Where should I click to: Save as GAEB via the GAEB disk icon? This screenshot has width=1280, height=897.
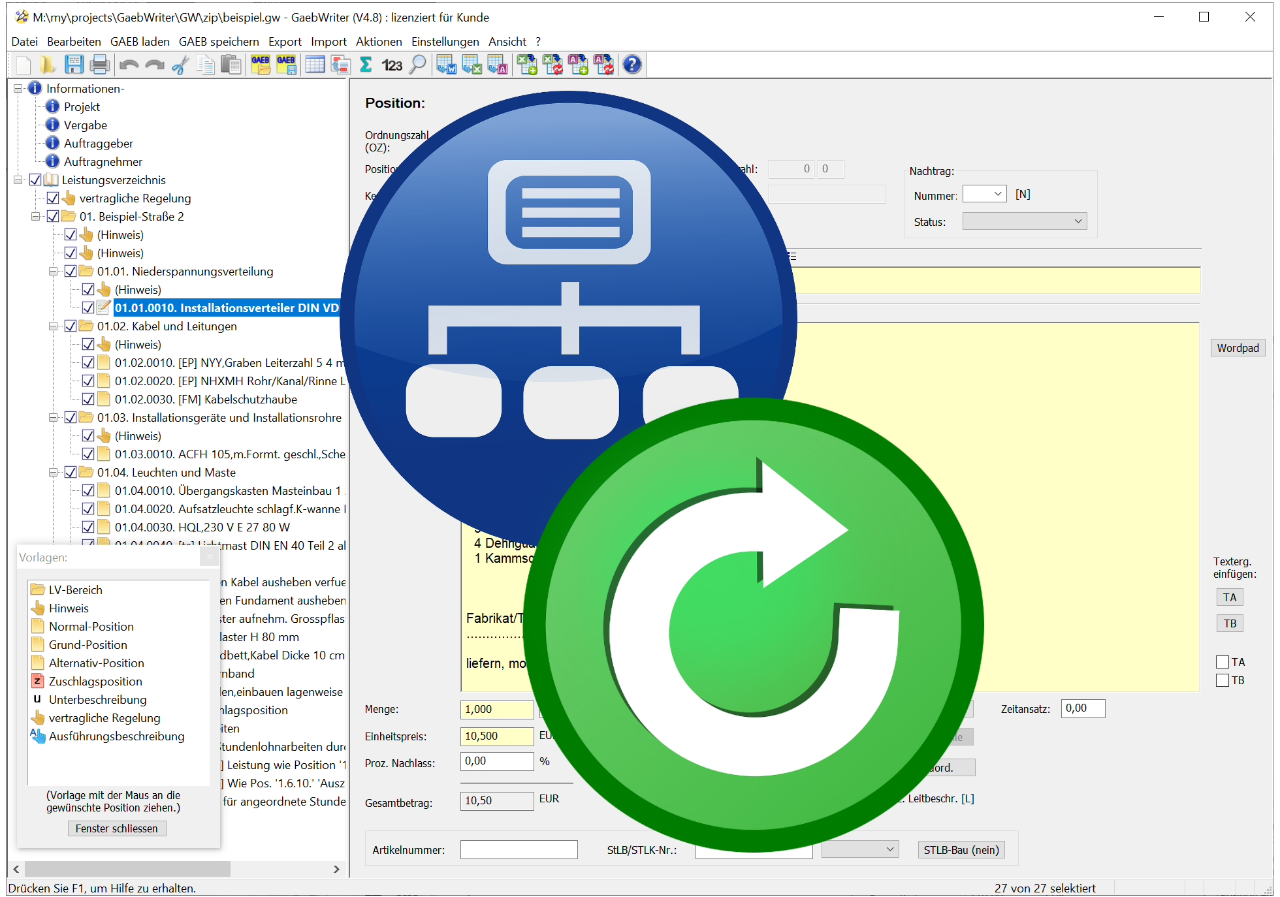(x=286, y=65)
